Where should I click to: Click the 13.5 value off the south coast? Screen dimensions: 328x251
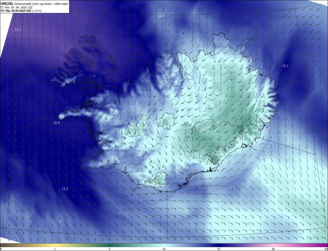202,188
